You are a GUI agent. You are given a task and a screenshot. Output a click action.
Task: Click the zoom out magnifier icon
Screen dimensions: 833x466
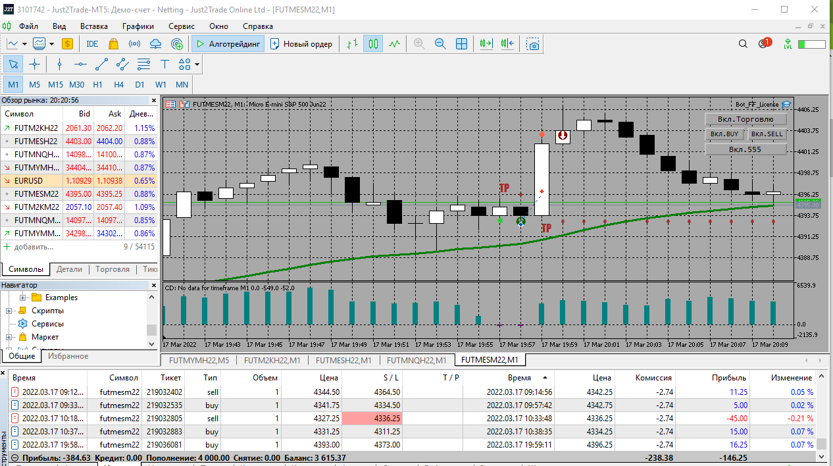point(440,44)
